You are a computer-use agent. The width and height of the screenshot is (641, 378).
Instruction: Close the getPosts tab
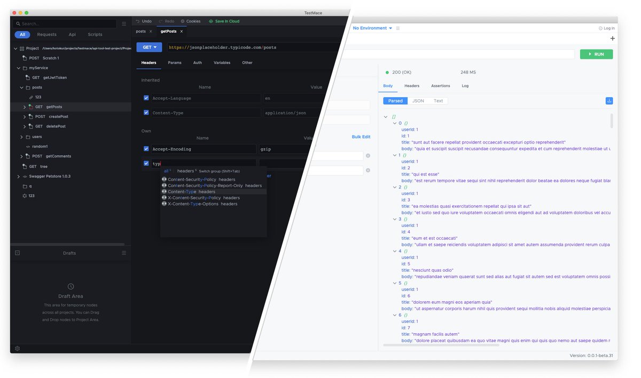pos(181,31)
